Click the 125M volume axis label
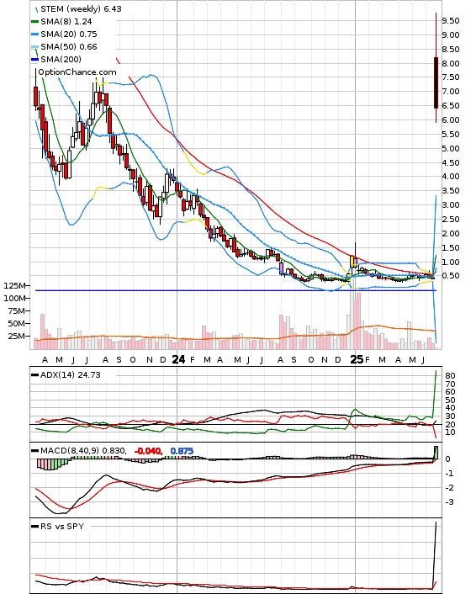This screenshot has height=594, width=476. pyautogui.click(x=15, y=285)
